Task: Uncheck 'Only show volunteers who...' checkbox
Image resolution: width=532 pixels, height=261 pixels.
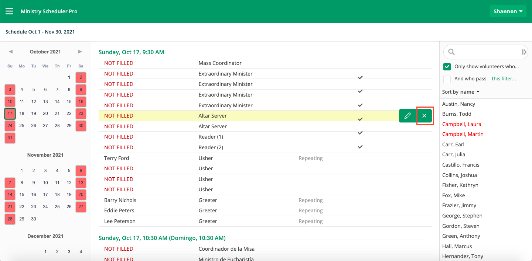Action: coord(447,67)
